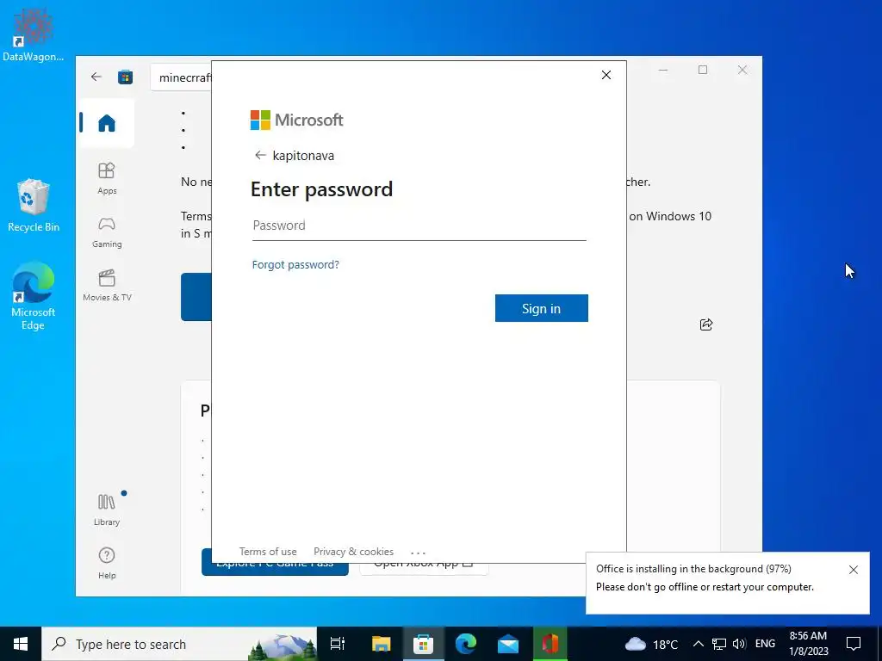Click the share icon in the Store page
Image resolution: width=882 pixels, height=661 pixels.
(x=706, y=324)
